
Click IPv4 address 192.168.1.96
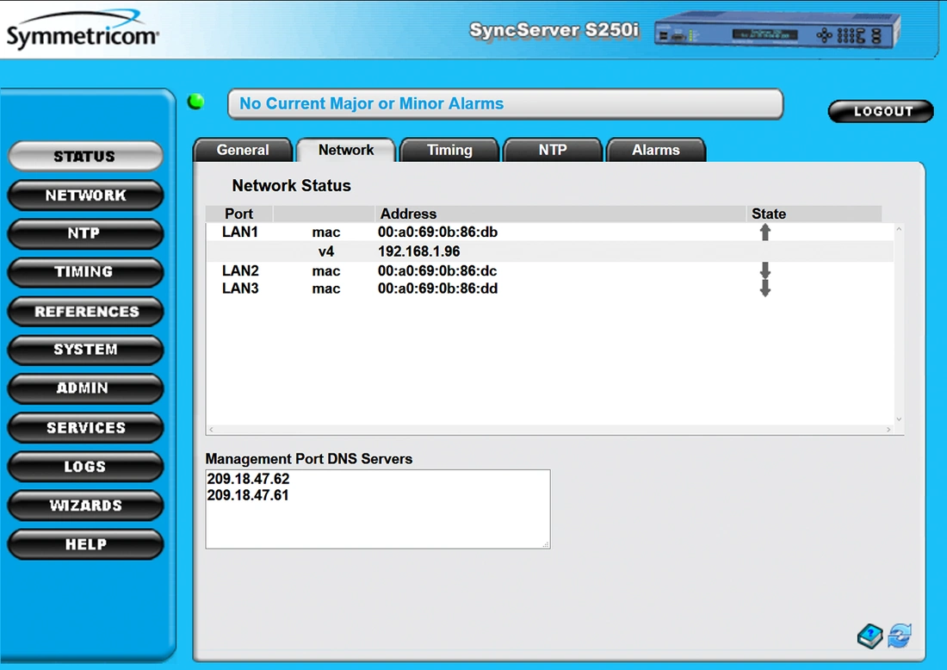pos(418,251)
